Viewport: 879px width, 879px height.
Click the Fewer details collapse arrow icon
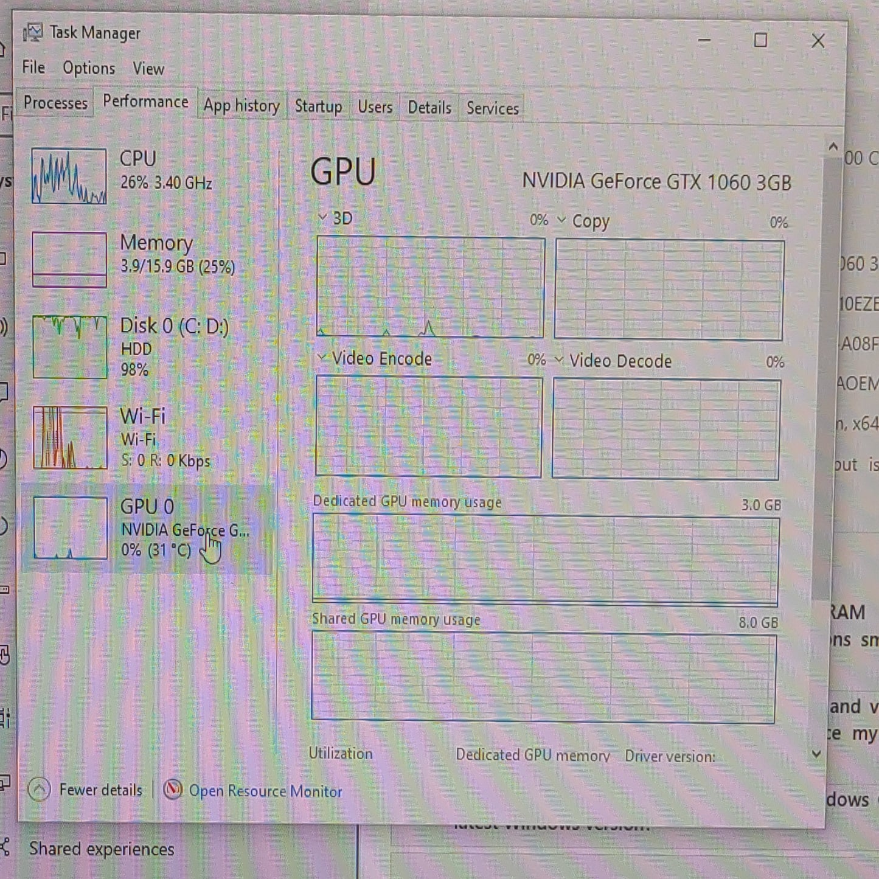pos(39,790)
